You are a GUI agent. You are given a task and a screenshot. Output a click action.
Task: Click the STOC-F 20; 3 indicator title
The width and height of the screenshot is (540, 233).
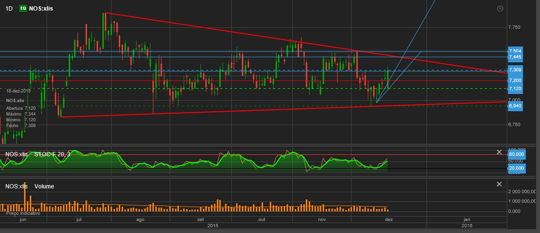point(52,154)
